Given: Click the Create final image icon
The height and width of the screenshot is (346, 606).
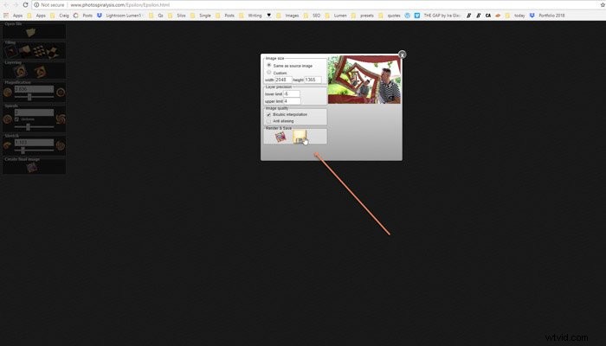Looking at the screenshot, I should tap(32, 167).
